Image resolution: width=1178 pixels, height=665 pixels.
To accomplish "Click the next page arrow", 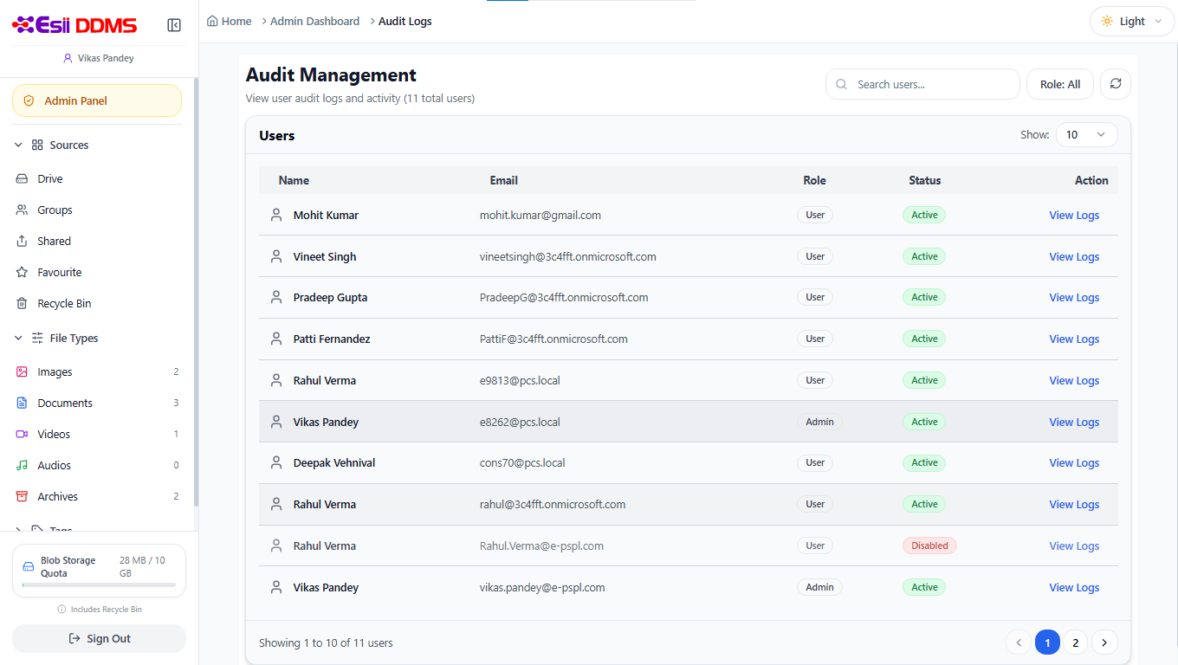I will click(x=1104, y=642).
